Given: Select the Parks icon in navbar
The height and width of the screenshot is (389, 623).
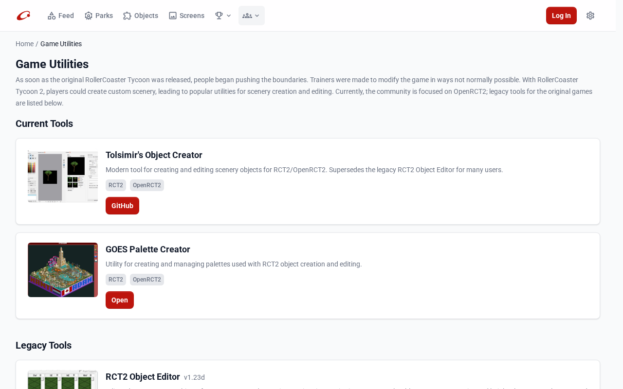Looking at the screenshot, I should (89, 16).
